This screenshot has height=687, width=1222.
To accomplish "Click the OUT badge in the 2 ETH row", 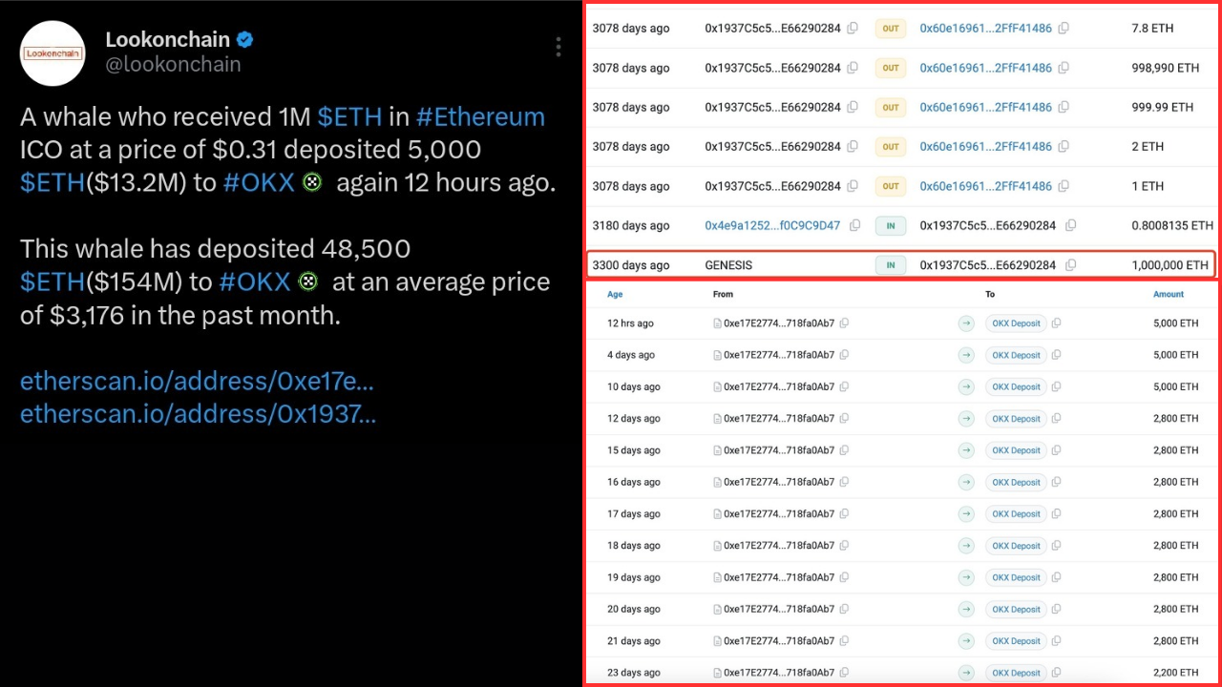I will click(891, 147).
